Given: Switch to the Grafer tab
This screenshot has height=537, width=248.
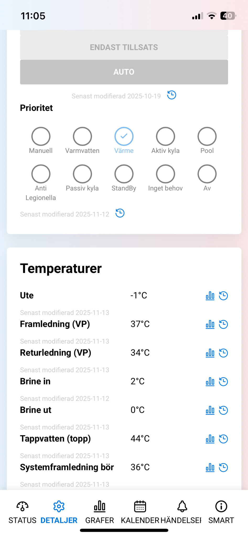Looking at the screenshot, I should coord(100,511).
